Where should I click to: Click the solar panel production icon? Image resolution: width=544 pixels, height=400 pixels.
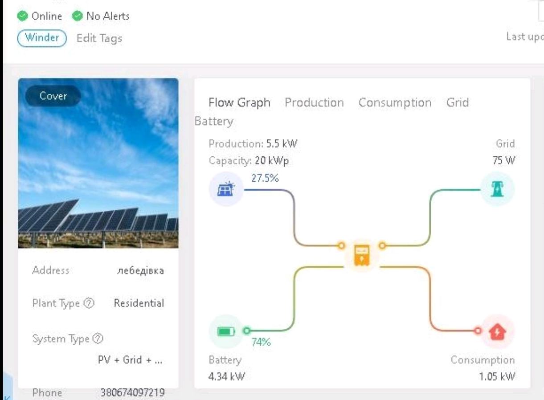226,189
